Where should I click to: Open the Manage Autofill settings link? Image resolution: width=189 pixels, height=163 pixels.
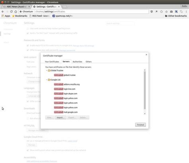click(x=83, y=46)
